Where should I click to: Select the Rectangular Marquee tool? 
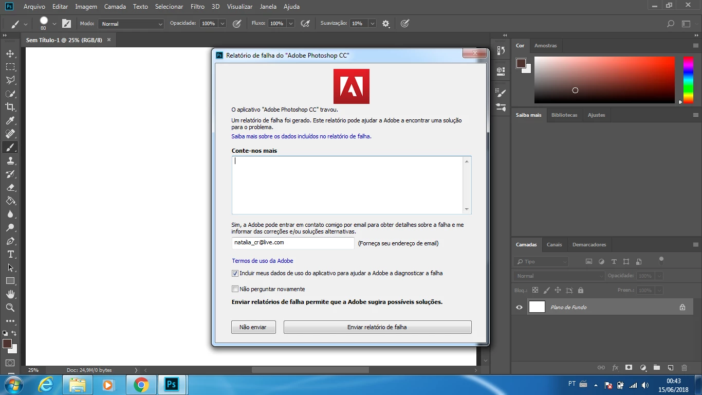tap(10, 67)
